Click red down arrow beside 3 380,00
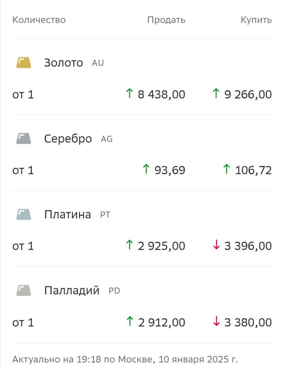283x370 pixels. coord(216,321)
